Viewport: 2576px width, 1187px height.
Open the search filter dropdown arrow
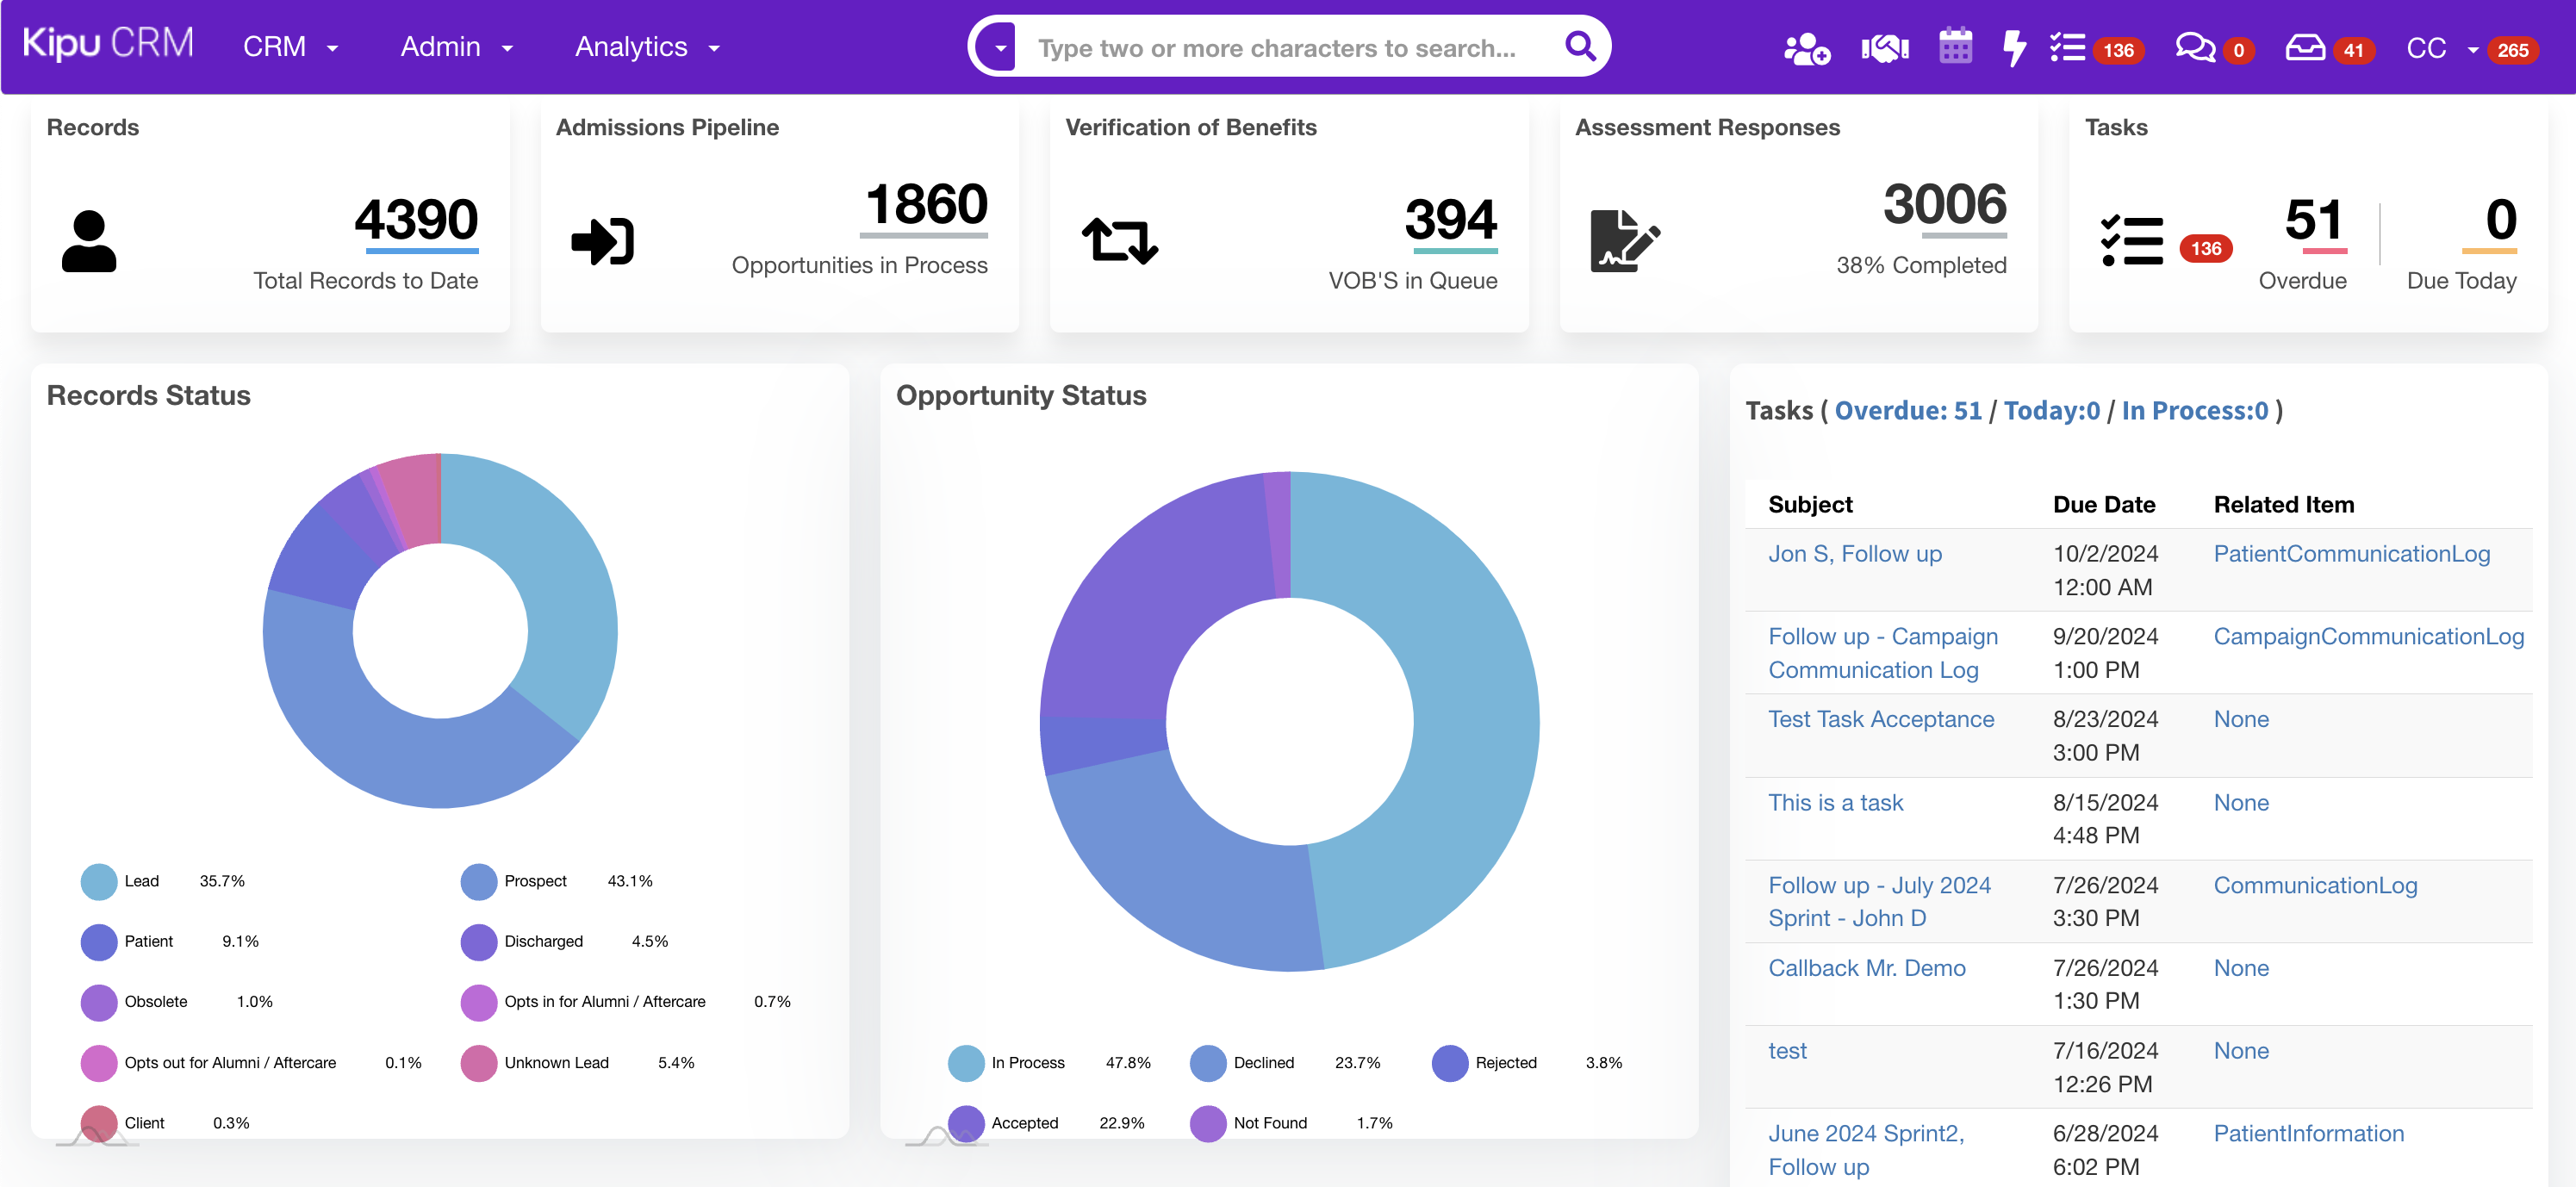[x=1000, y=48]
